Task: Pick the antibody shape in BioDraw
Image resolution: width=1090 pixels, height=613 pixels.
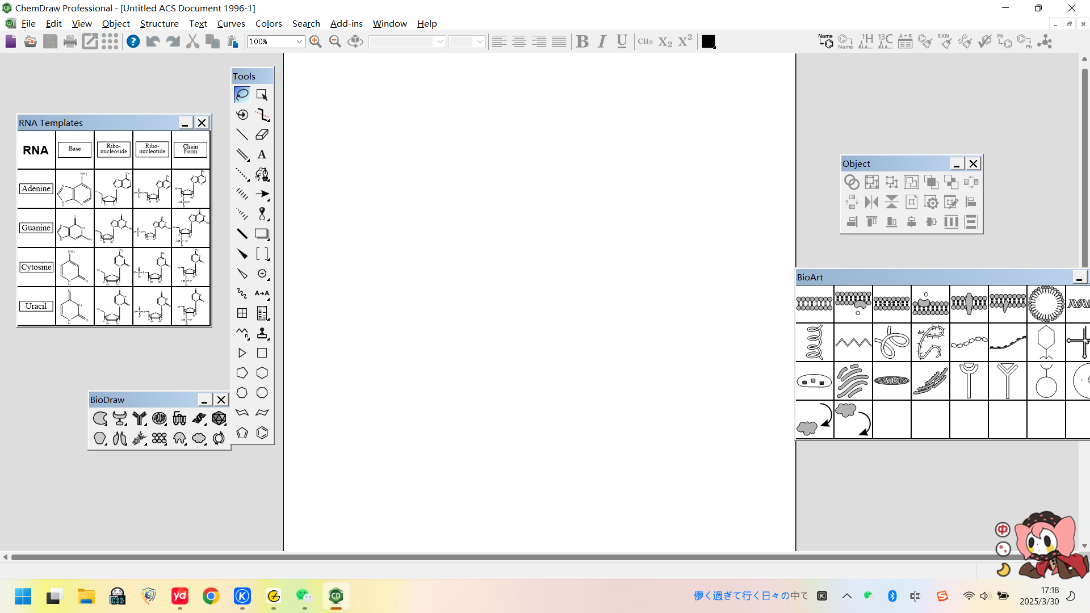Action: (139, 418)
